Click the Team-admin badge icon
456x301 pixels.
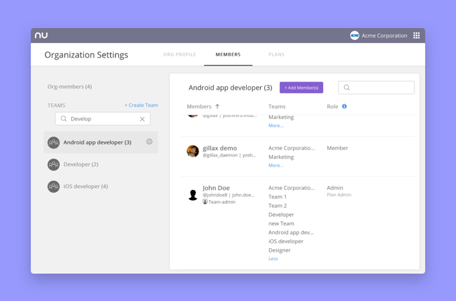pyautogui.click(x=205, y=202)
